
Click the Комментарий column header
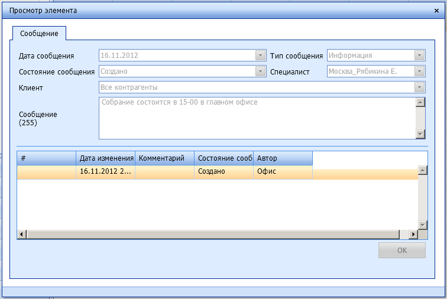coord(164,158)
